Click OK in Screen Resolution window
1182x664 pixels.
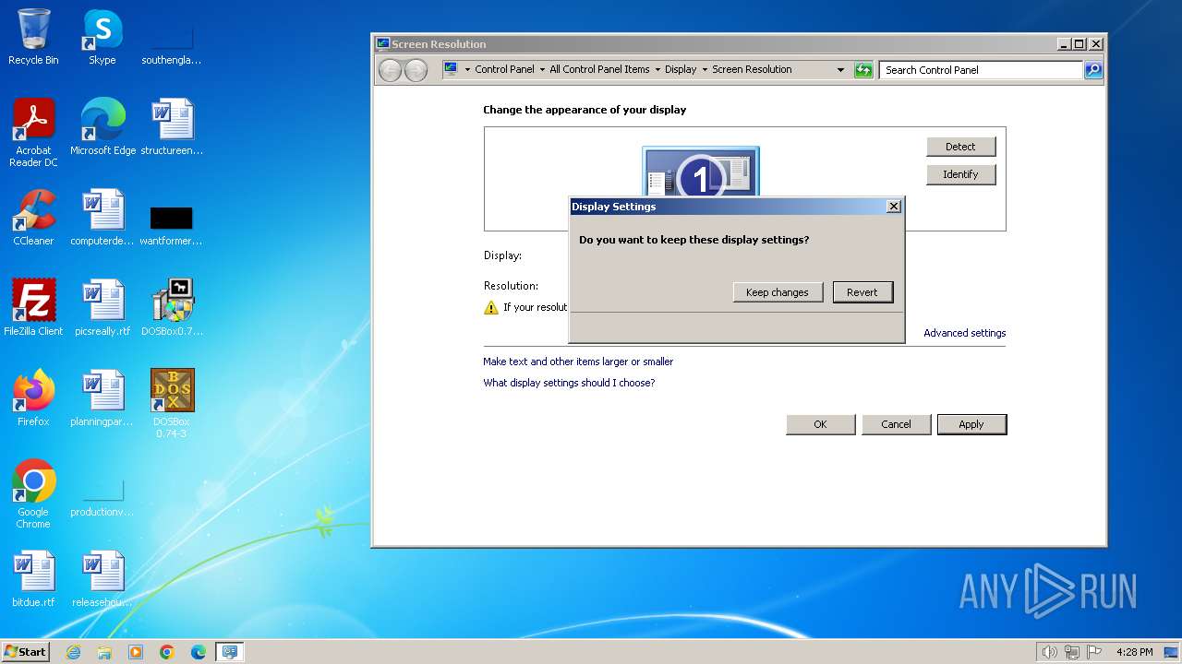click(820, 424)
